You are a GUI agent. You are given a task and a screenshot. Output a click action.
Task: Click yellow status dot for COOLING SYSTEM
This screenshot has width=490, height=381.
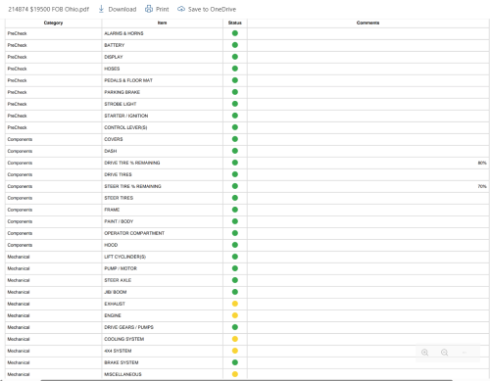235,339
